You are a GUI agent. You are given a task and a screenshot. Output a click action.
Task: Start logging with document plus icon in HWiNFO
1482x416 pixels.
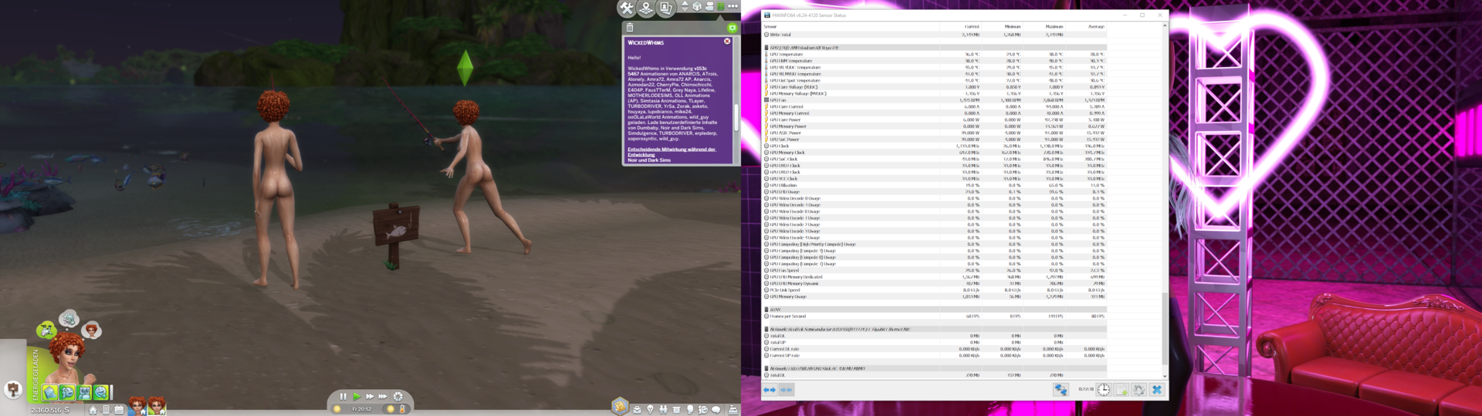(1121, 390)
